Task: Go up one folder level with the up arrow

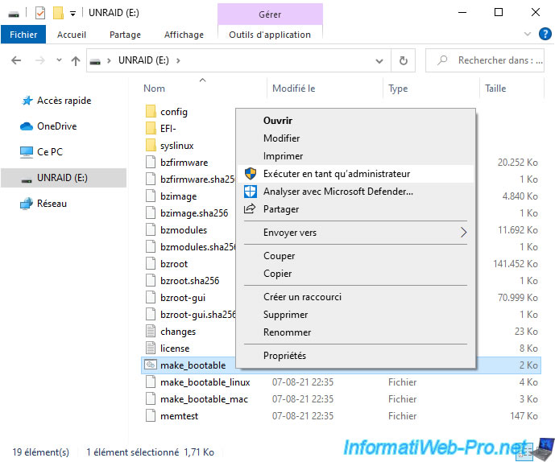Action: [76, 60]
